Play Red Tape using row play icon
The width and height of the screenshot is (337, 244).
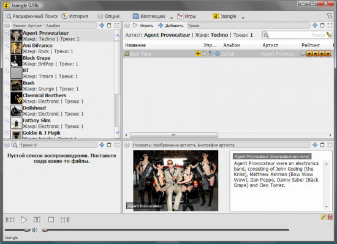[205, 54]
